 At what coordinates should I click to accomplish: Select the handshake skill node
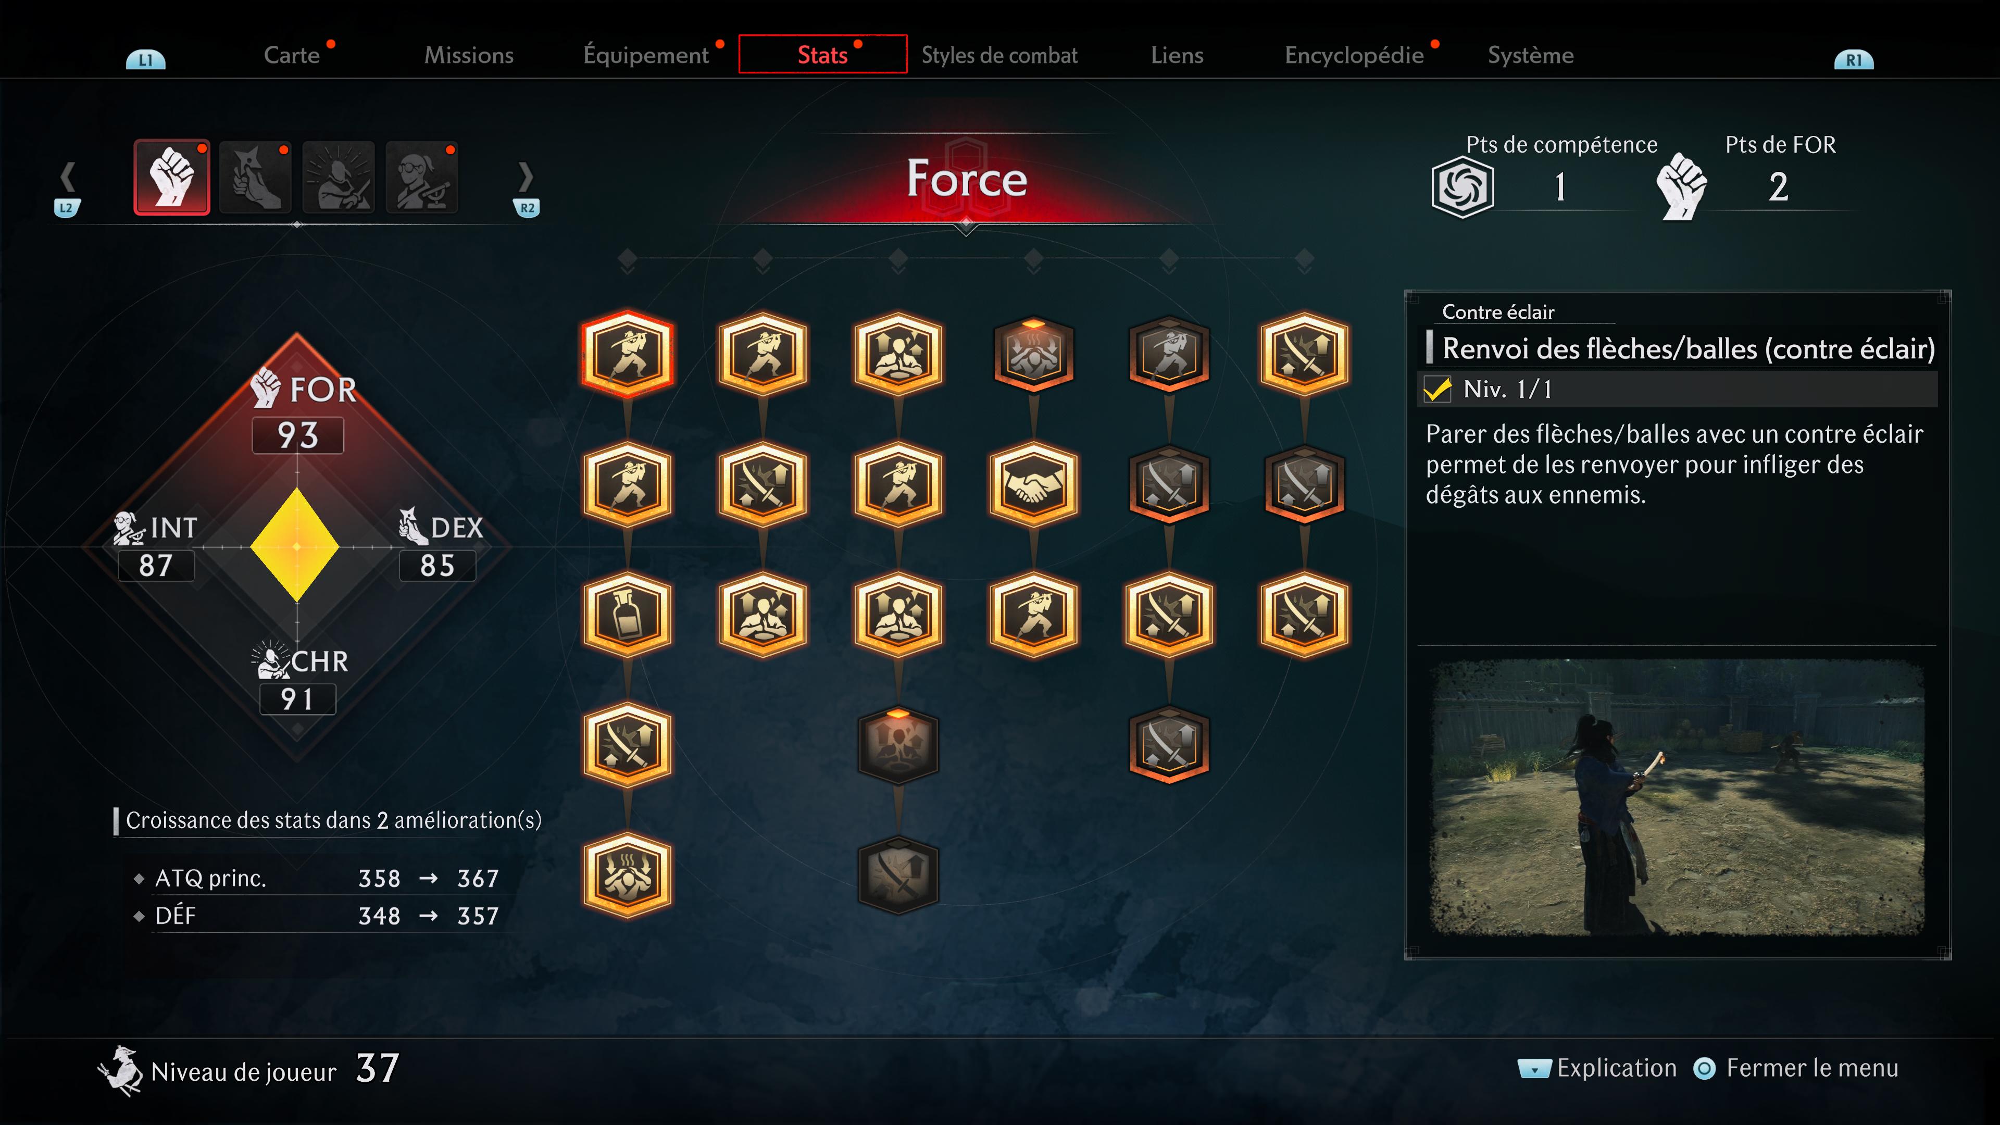coord(1033,484)
